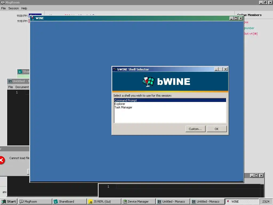
Task: Maximize the WINE window
Action: click(236, 18)
